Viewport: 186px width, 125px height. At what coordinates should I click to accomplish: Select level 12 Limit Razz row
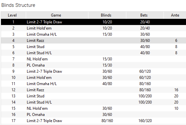pyautogui.click(x=93, y=90)
